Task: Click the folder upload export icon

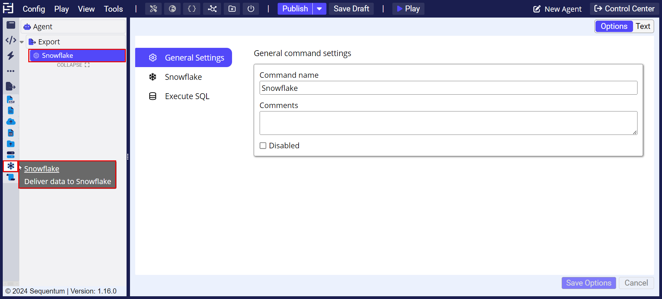Action: (11, 144)
